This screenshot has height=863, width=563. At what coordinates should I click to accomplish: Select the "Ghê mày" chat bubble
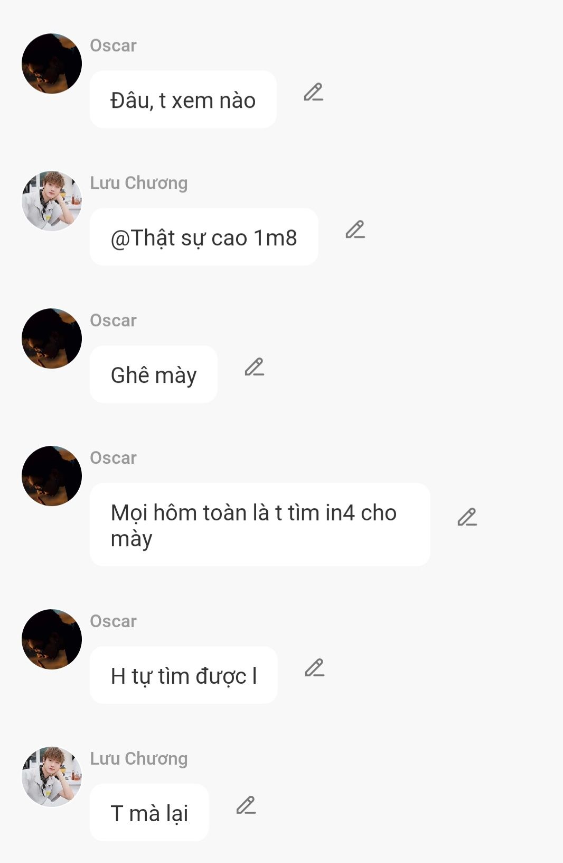tap(154, 374)
